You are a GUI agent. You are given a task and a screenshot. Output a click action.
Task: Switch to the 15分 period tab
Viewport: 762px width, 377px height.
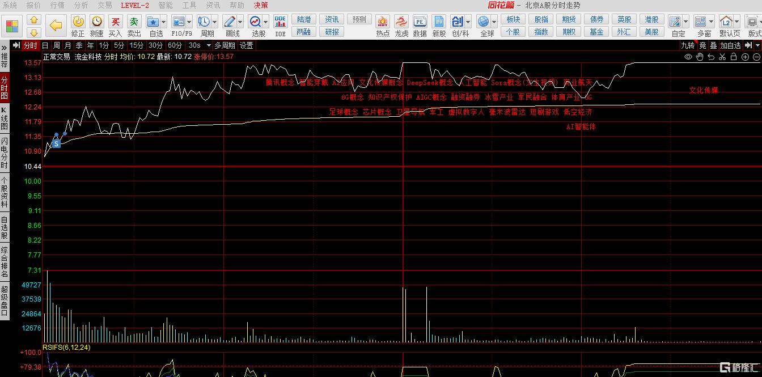136,45
